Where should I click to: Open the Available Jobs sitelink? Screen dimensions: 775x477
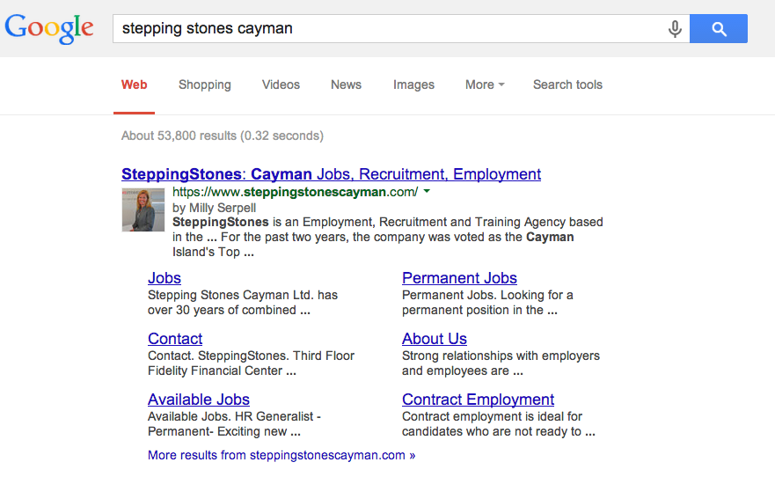click(199, 400)
